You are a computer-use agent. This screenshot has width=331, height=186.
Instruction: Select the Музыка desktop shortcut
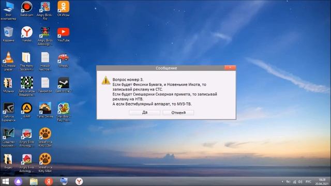point(8,85)
